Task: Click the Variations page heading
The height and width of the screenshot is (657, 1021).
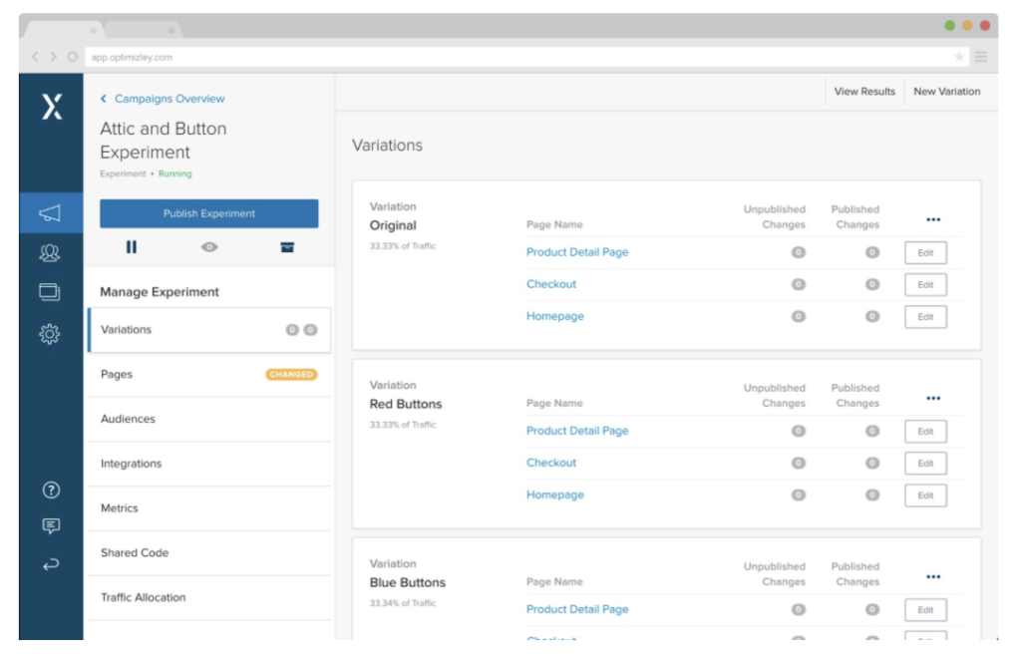Action: click(387, 146)
